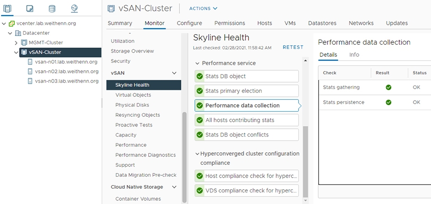Click the cluster icon beside the vSAN-Cluster title
Image resolution: width=431 pixels, height=204 pixels.
point(111,8)
